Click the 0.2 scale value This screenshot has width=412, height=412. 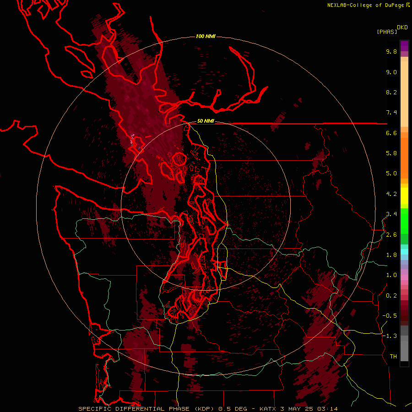391,295
